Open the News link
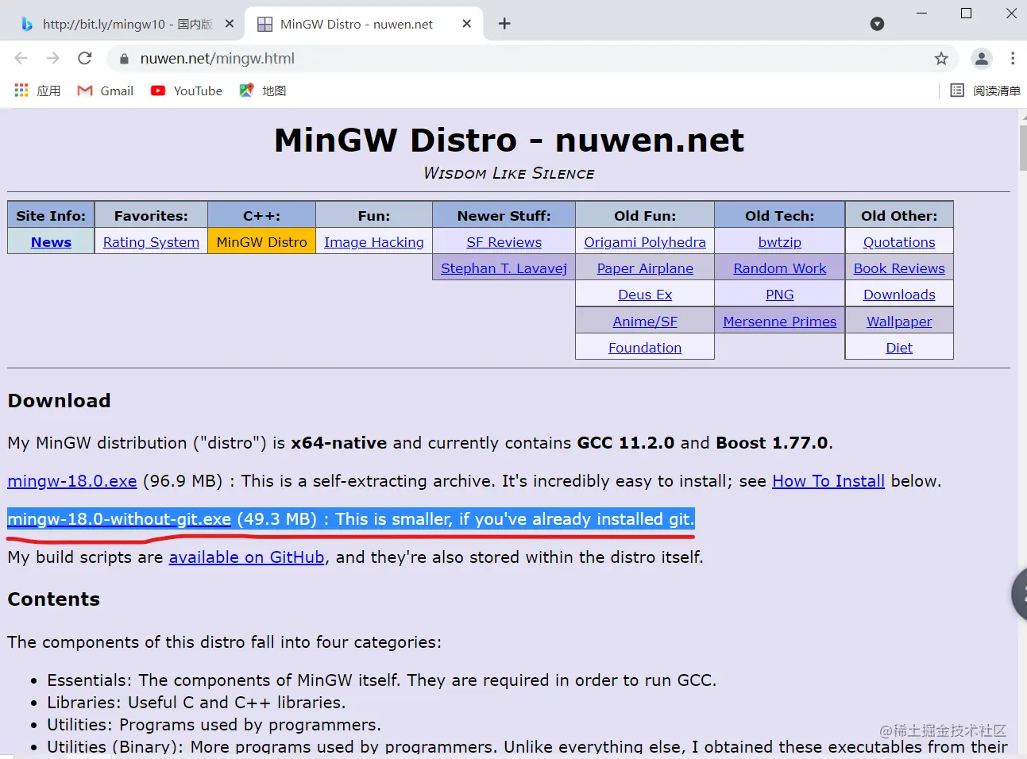The width and height of the screenshot is (1027, 759). click(51, 242)
